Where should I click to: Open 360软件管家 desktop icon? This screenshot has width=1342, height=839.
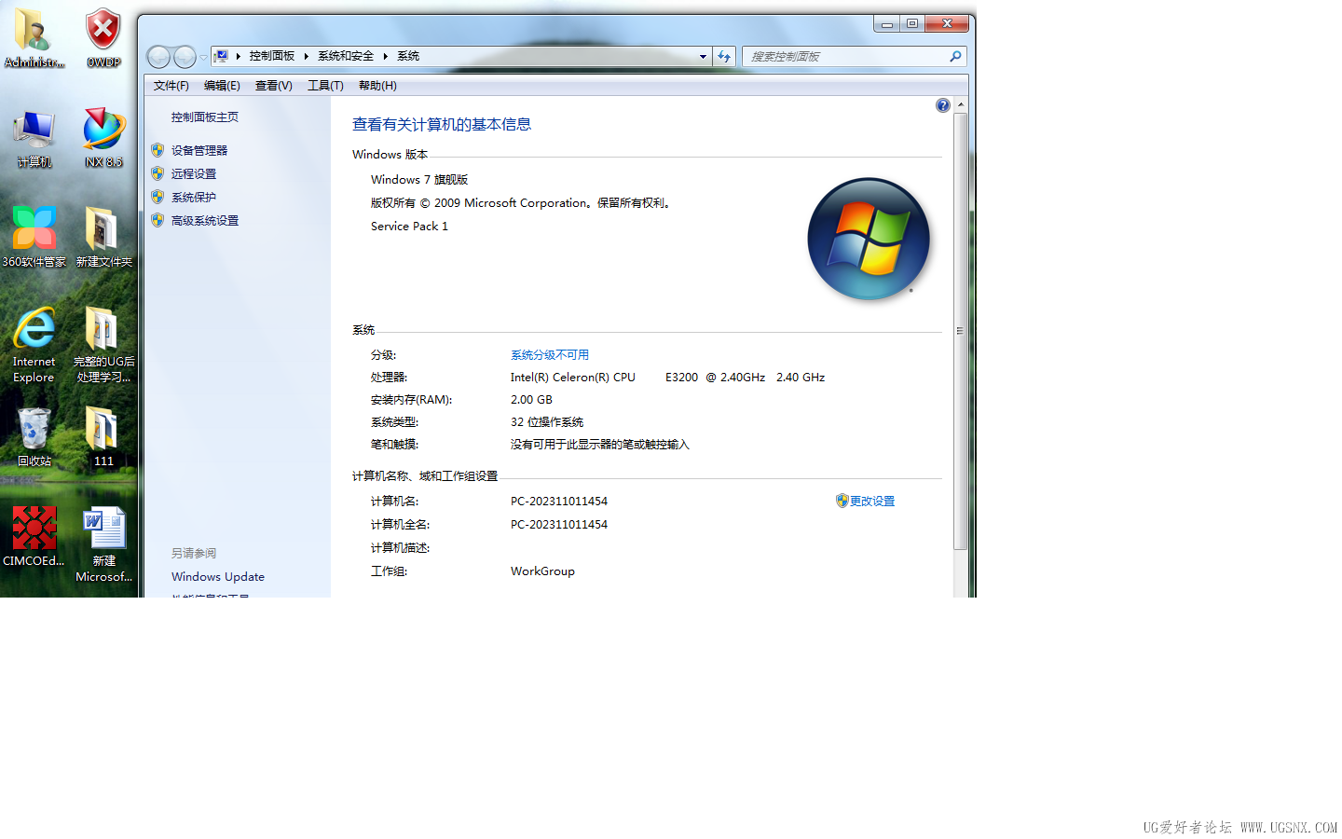click(34, 238)
